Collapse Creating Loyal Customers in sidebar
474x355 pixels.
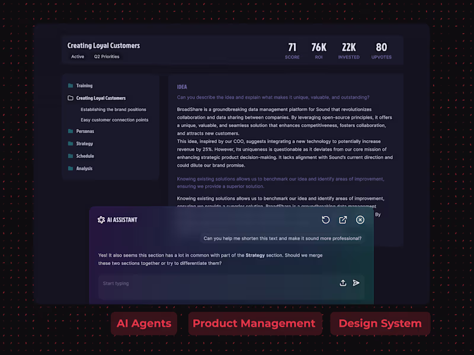point(101,98)
